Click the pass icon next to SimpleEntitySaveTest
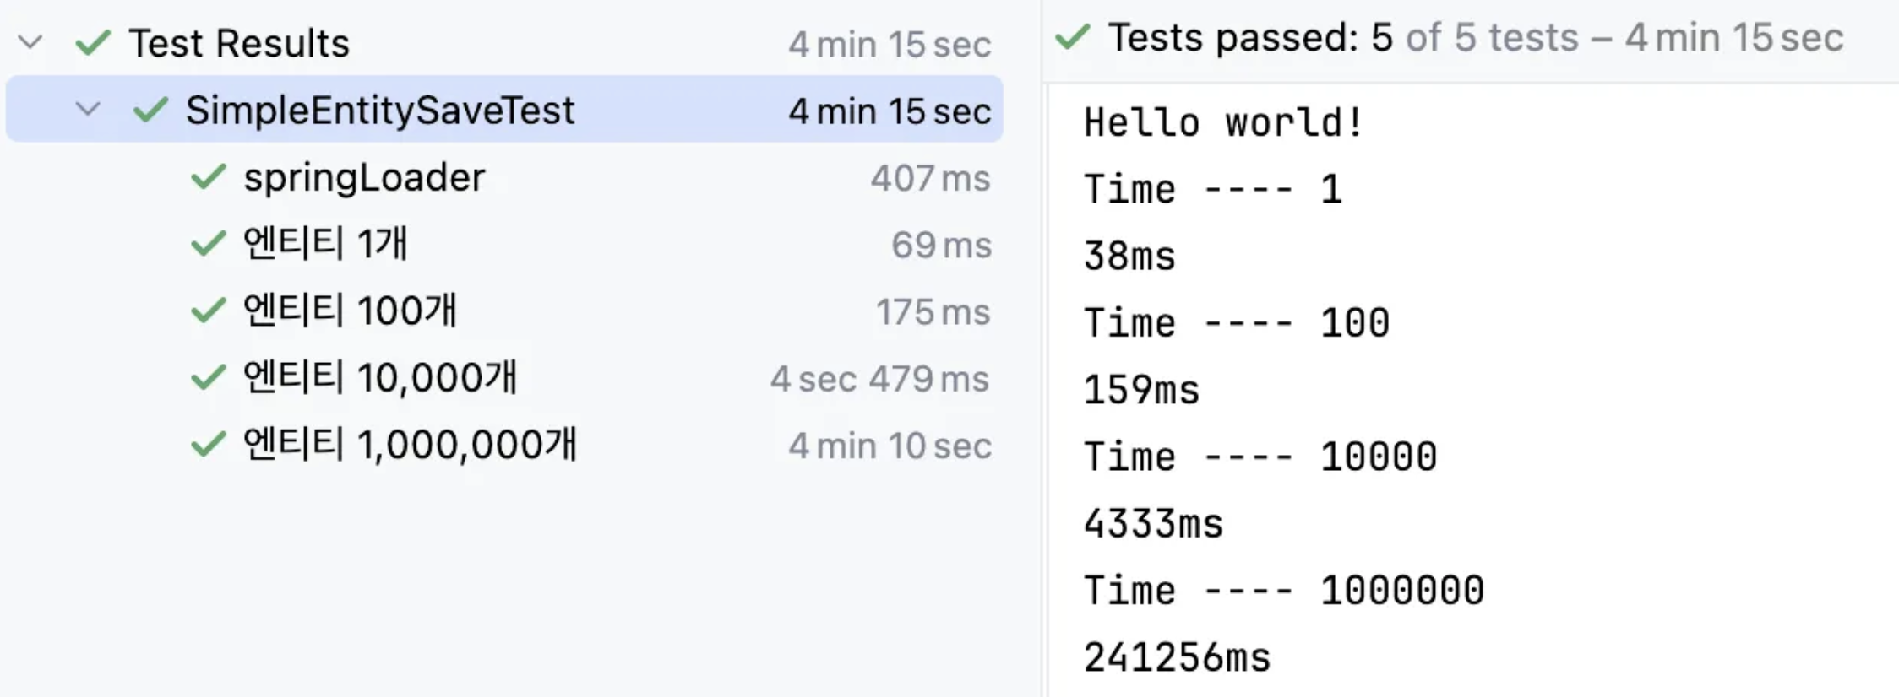 (150, 109)
